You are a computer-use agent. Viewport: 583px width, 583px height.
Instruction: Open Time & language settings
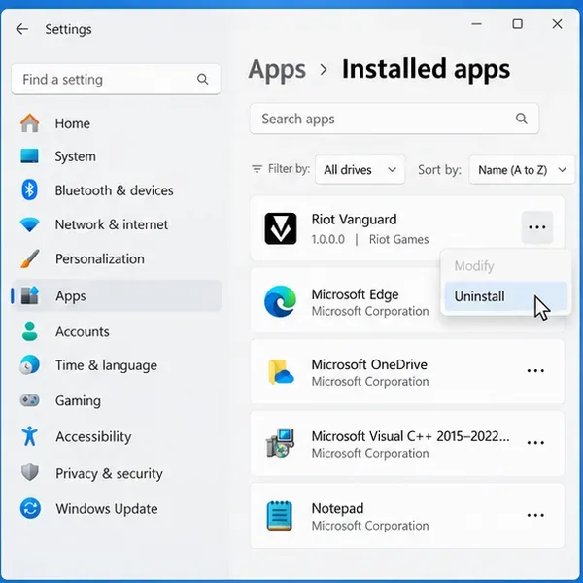click(117, 365)
